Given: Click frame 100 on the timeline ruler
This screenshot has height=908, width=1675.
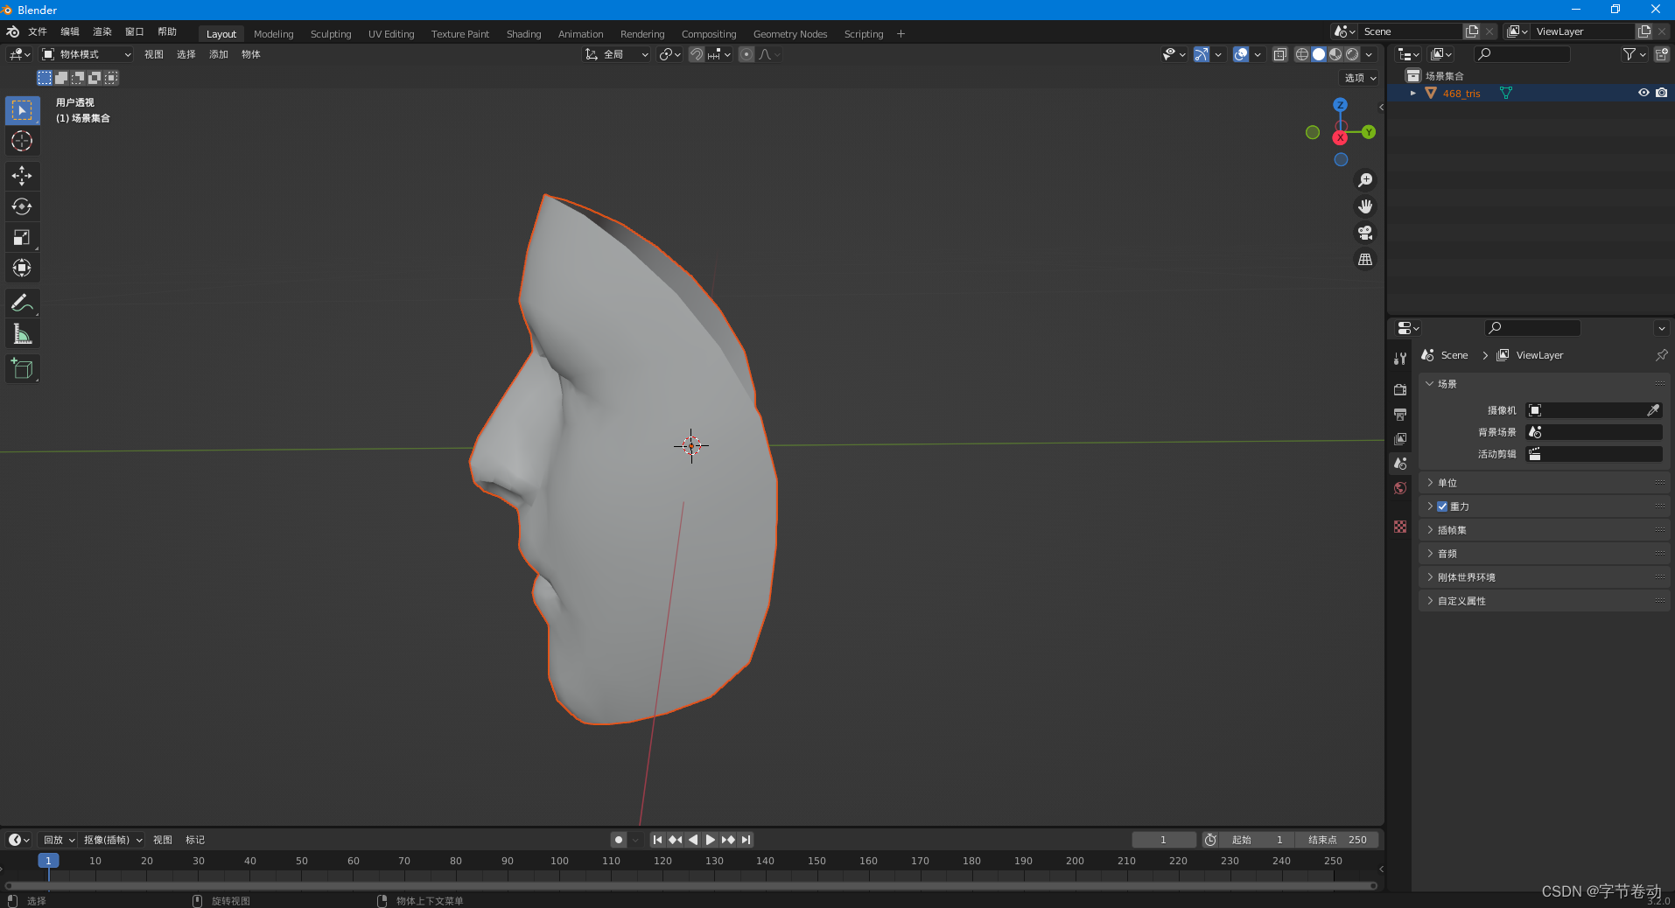Looking at the screenshot, I should (559, 861).
